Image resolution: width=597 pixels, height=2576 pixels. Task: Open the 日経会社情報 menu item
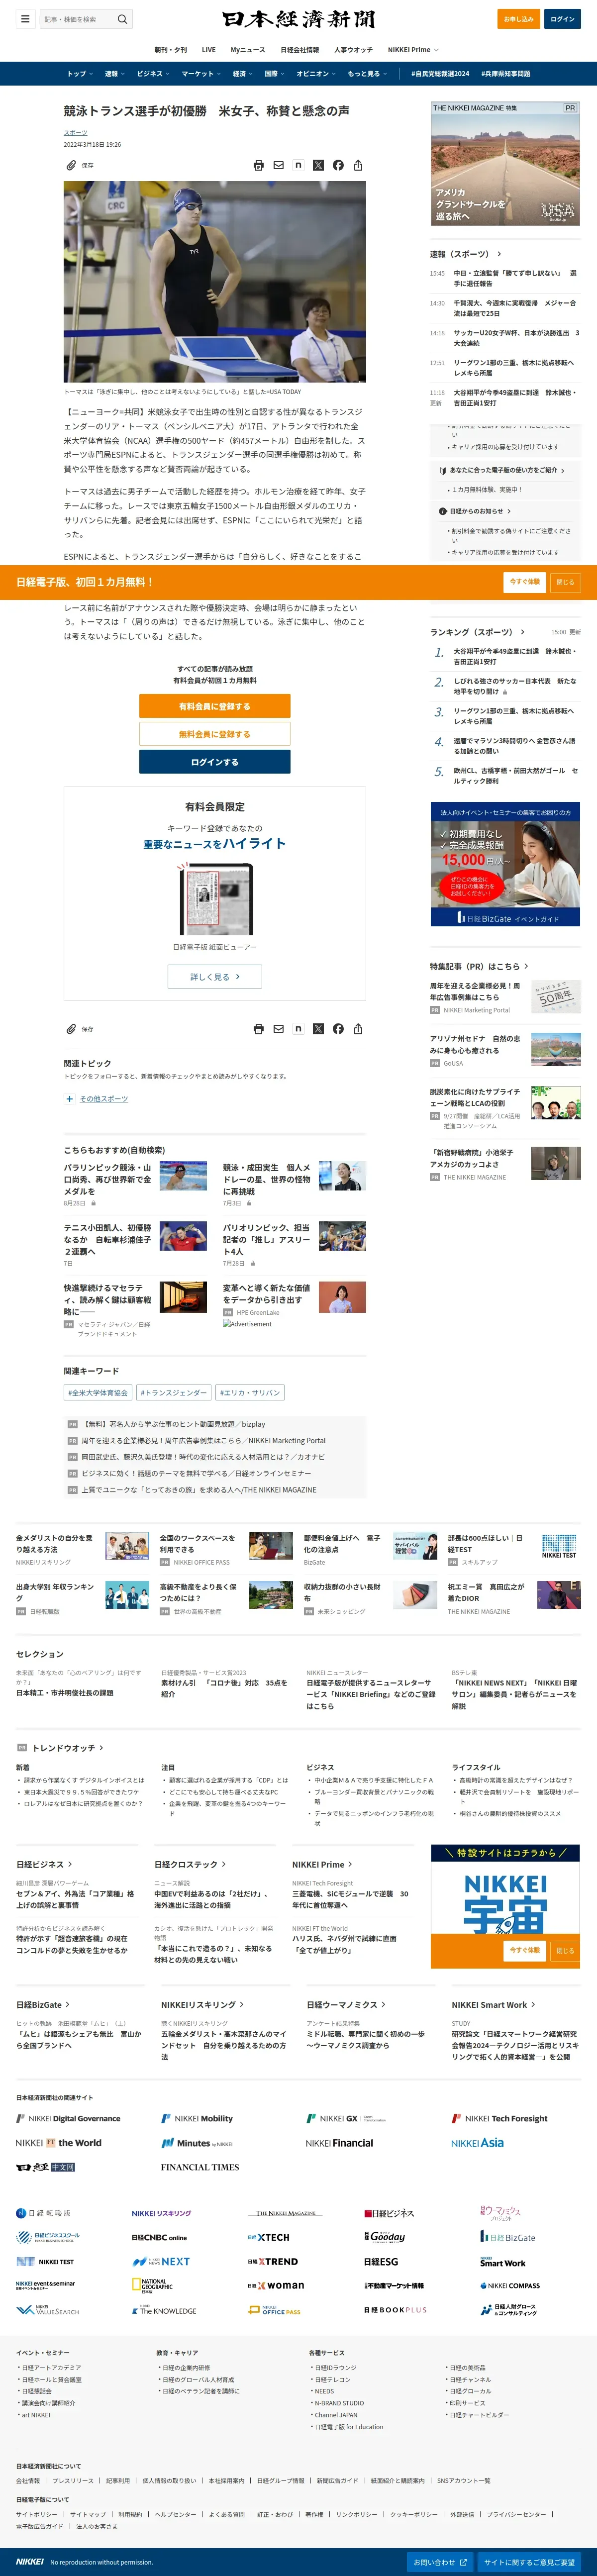coord(300,50)
